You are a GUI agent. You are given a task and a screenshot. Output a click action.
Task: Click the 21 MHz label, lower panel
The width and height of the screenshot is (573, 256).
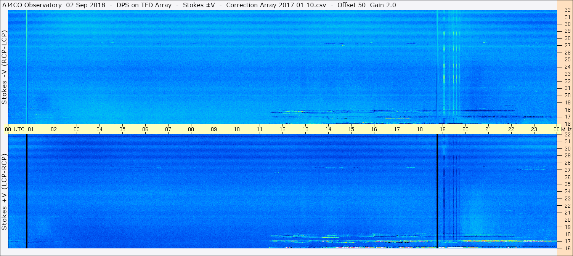(x=567, y=213)
